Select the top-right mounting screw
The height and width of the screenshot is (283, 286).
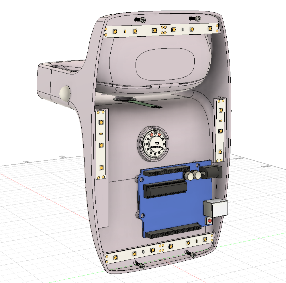[x=195, y=18]
